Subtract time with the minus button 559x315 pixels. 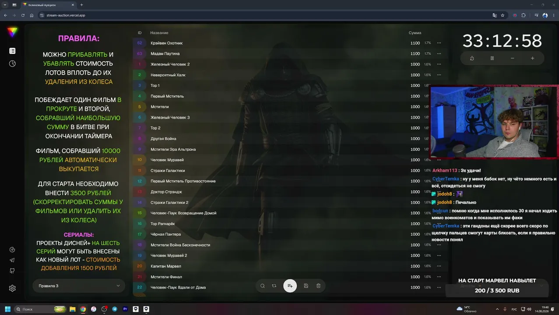click(512, 58)
